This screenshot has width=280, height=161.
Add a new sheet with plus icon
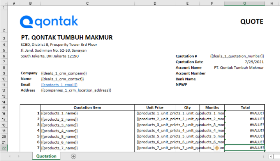point(73,156)
